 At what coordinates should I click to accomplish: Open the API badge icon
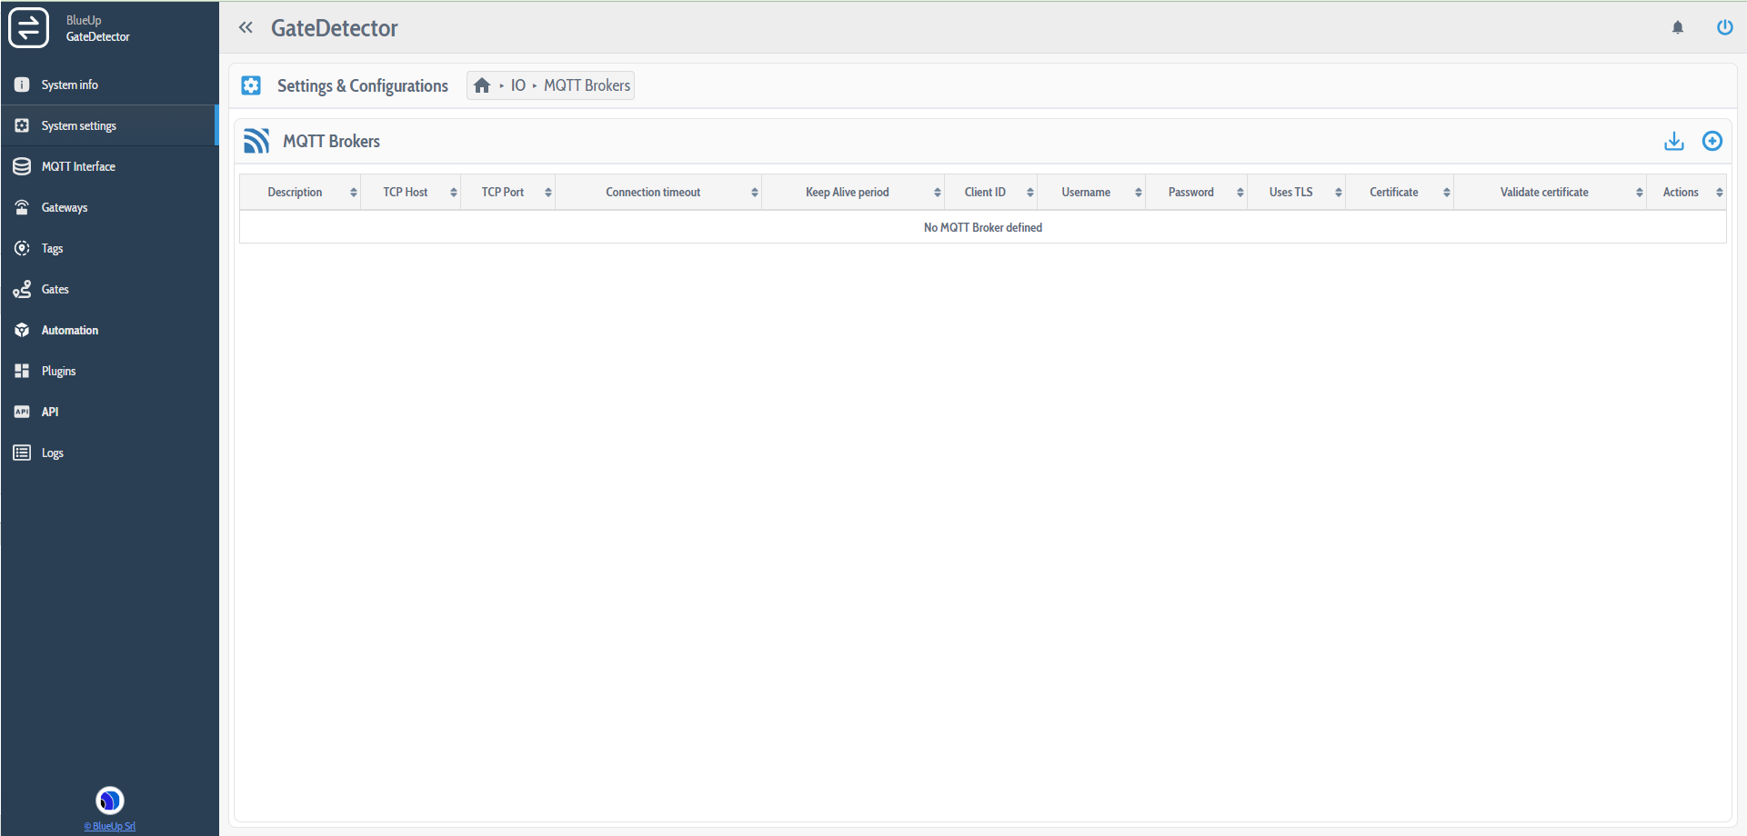tap(21, 412)
